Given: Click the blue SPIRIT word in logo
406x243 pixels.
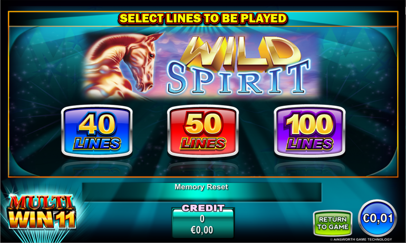Looking at the screenshot, I should (238, 78).
